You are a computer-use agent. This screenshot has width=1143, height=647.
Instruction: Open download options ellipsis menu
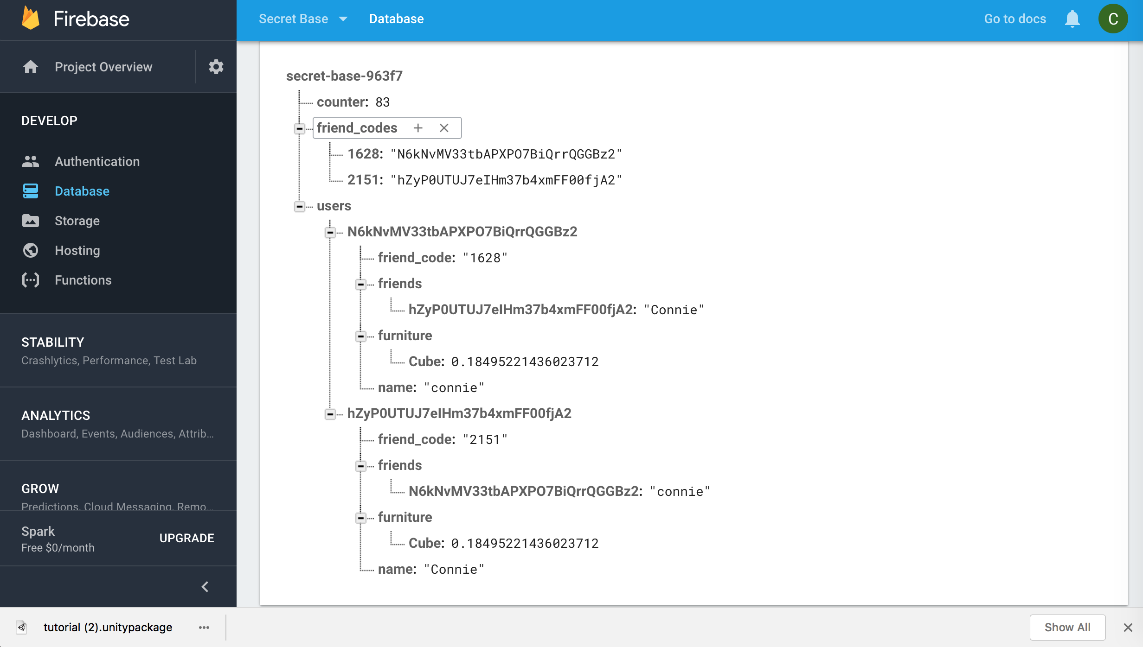point(204,627)
